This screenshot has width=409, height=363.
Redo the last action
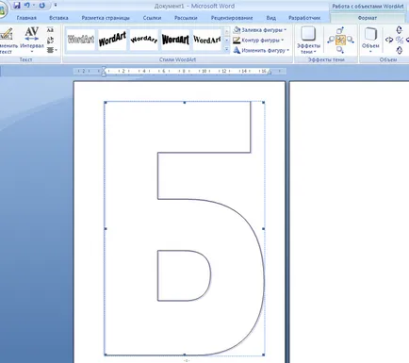tap(42, 5)
